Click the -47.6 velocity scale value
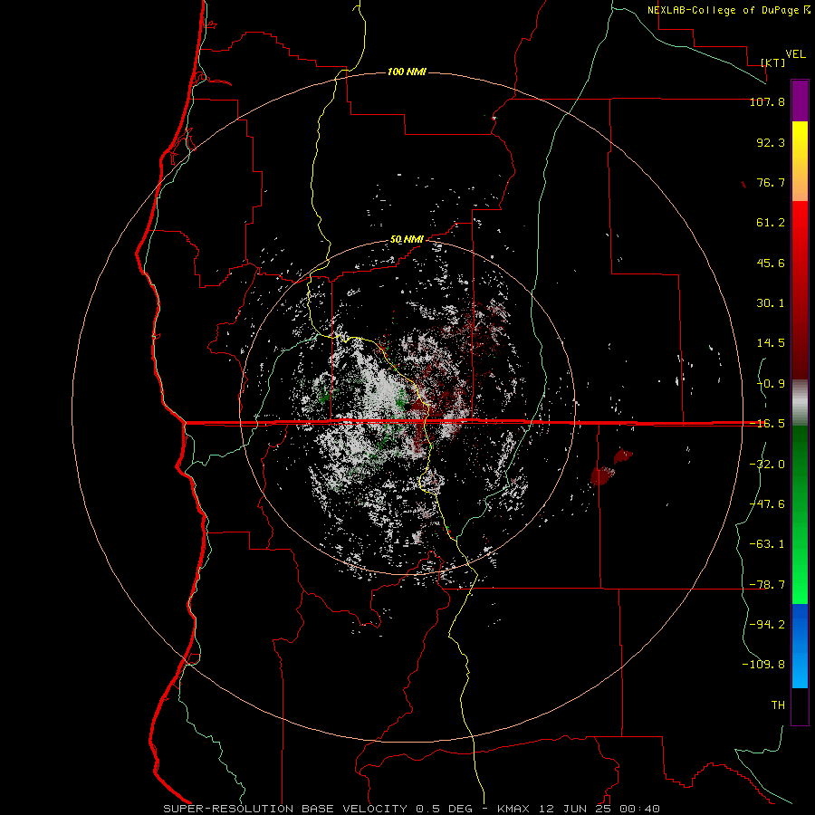815x815 pixels. (x=767, y=504)
